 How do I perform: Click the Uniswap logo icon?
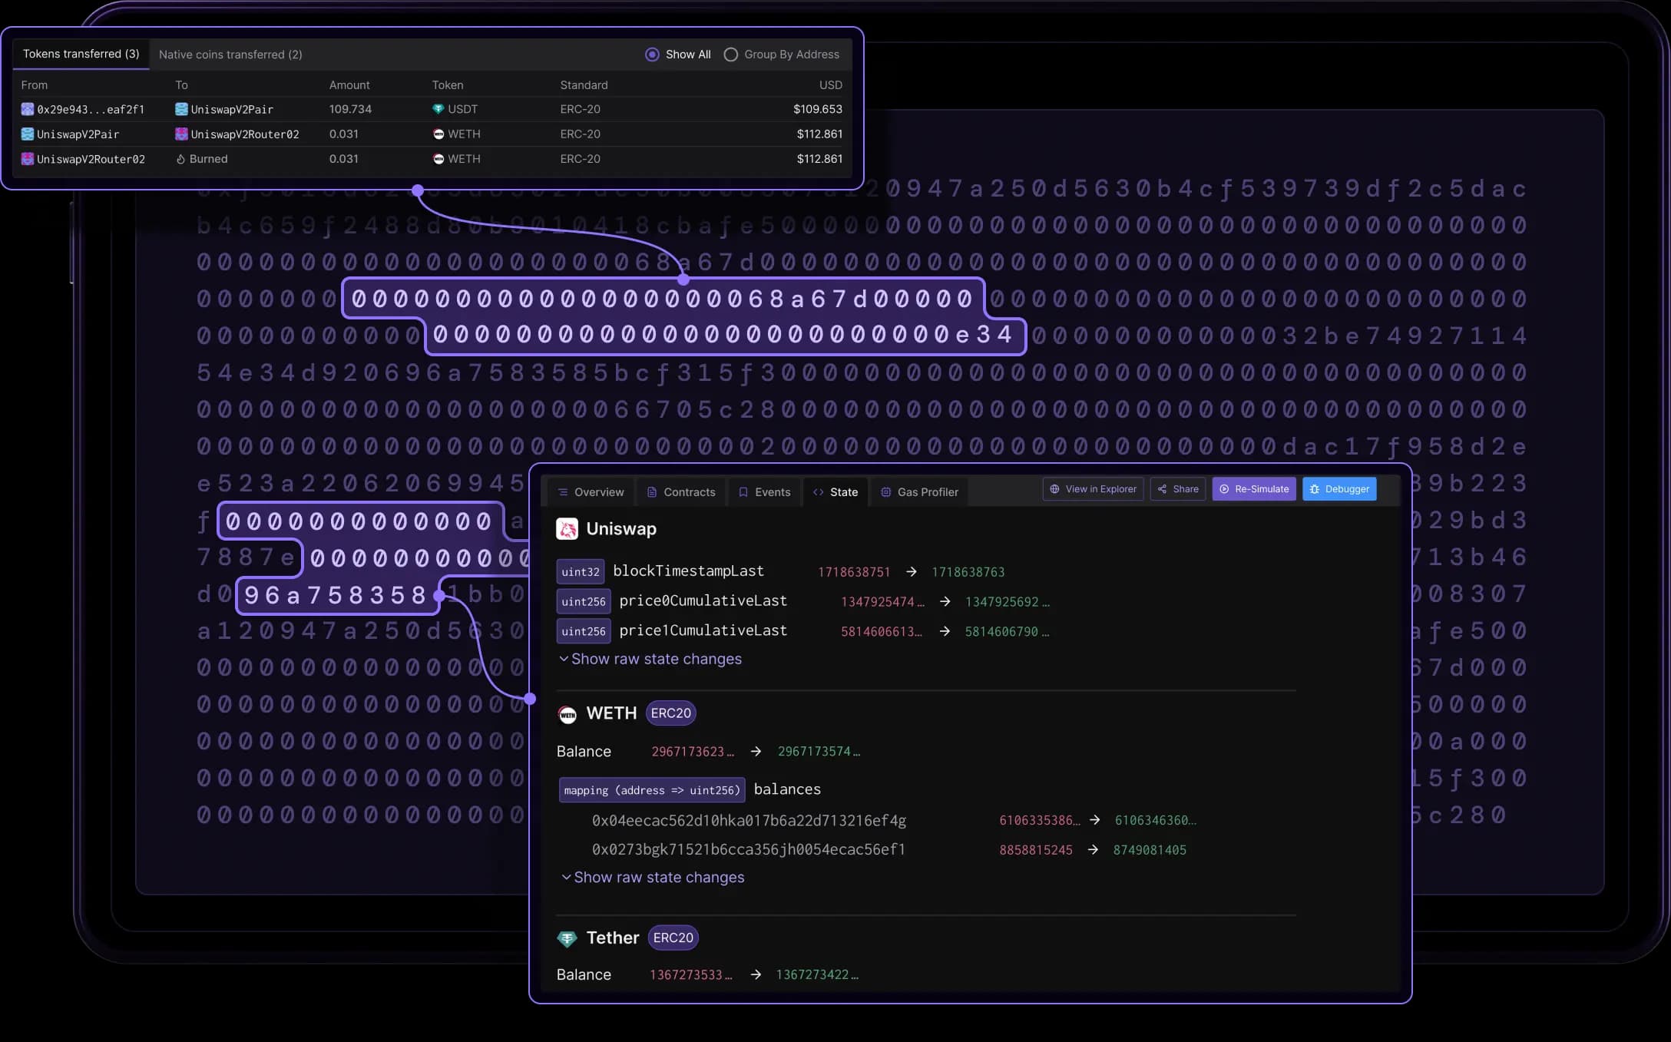567,529
